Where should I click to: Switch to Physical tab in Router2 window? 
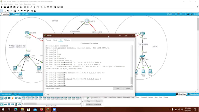tap(48, 40)
